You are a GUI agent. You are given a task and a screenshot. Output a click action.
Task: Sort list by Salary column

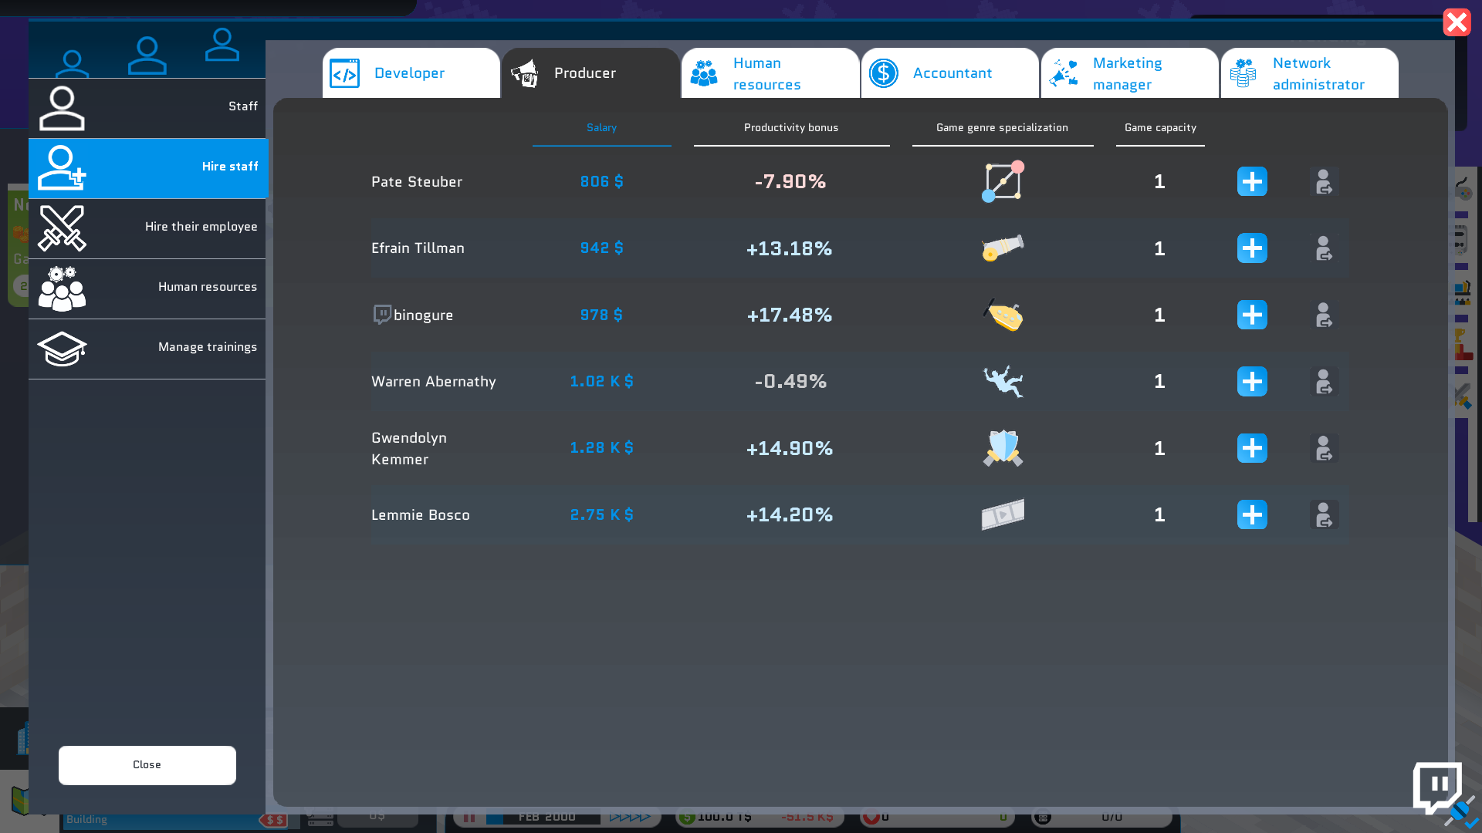click(x=601, y=128)
